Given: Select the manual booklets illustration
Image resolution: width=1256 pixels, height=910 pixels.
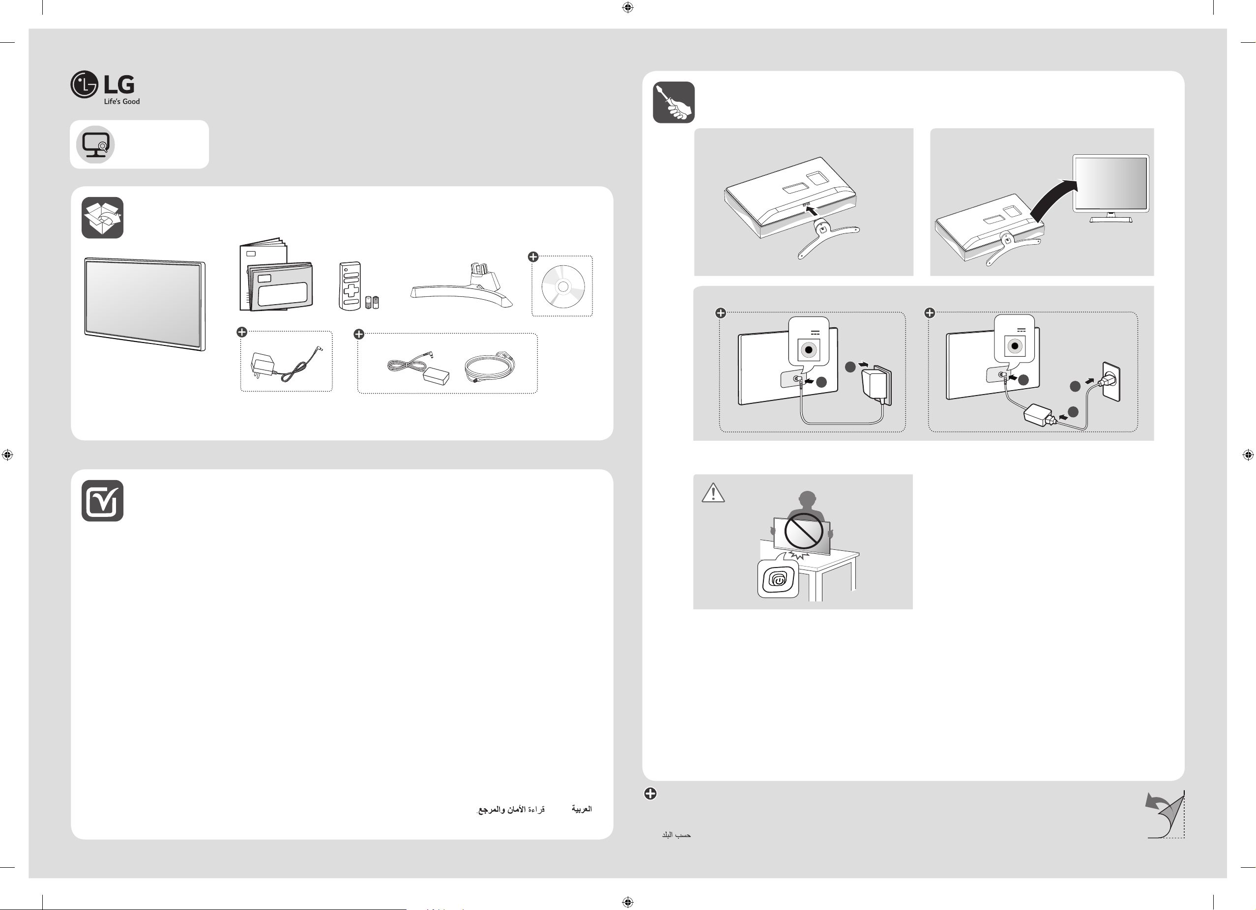Looking at the screenshot, I should (276, 275).
